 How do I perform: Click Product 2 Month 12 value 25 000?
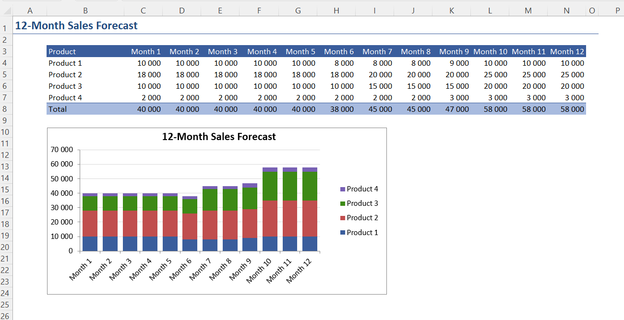pyautogui.click(x=567, y=74)
